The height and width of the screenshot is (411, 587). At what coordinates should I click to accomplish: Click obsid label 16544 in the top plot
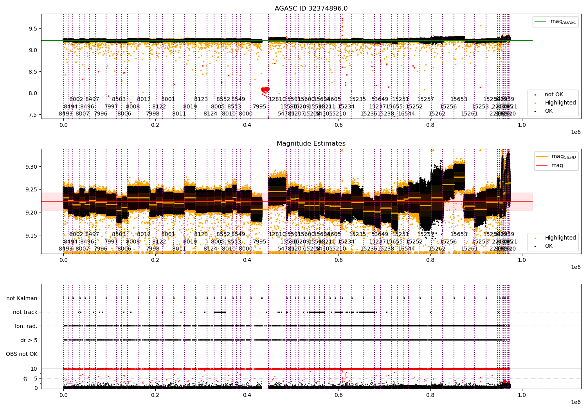407,114
